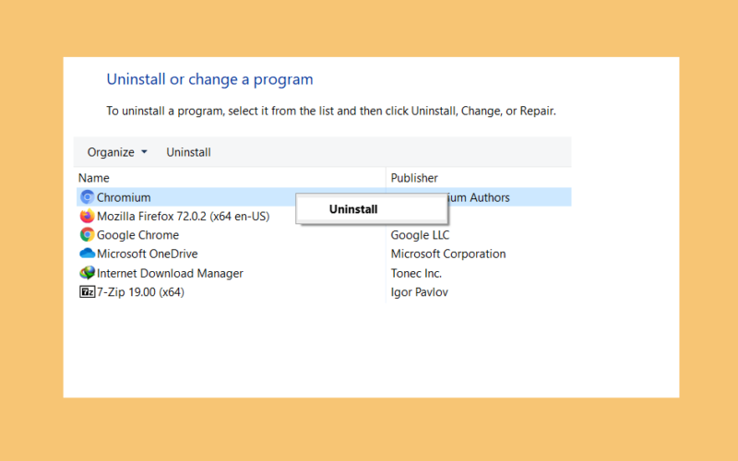This screenshot has width=738, height=461.
Task: Select the Google Chrome program name
Action: click(x=137, y=235)
